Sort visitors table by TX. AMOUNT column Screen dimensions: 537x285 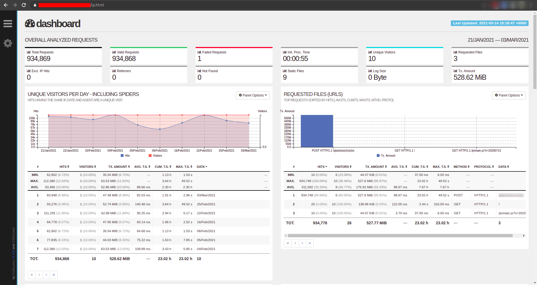[x=119, y=167]
